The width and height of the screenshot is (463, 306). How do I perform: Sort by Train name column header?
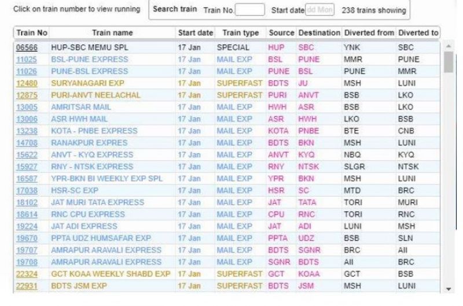coord(112,33)
